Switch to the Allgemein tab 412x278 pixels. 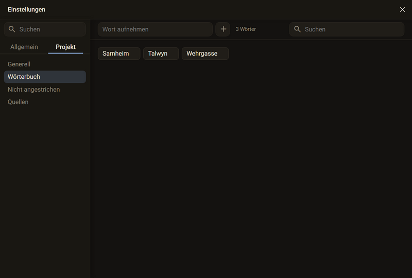click(x=24, y=47)
